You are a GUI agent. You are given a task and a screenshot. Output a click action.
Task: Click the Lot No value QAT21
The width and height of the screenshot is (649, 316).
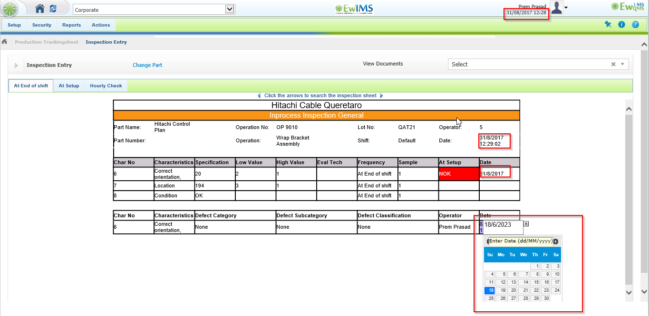pos(408,127)
